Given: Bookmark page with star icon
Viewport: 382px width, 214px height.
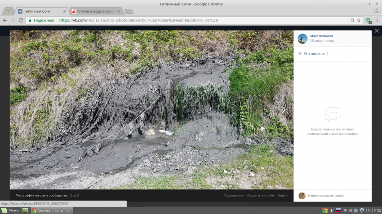Looking at the screenshot, I should (359, 20).
